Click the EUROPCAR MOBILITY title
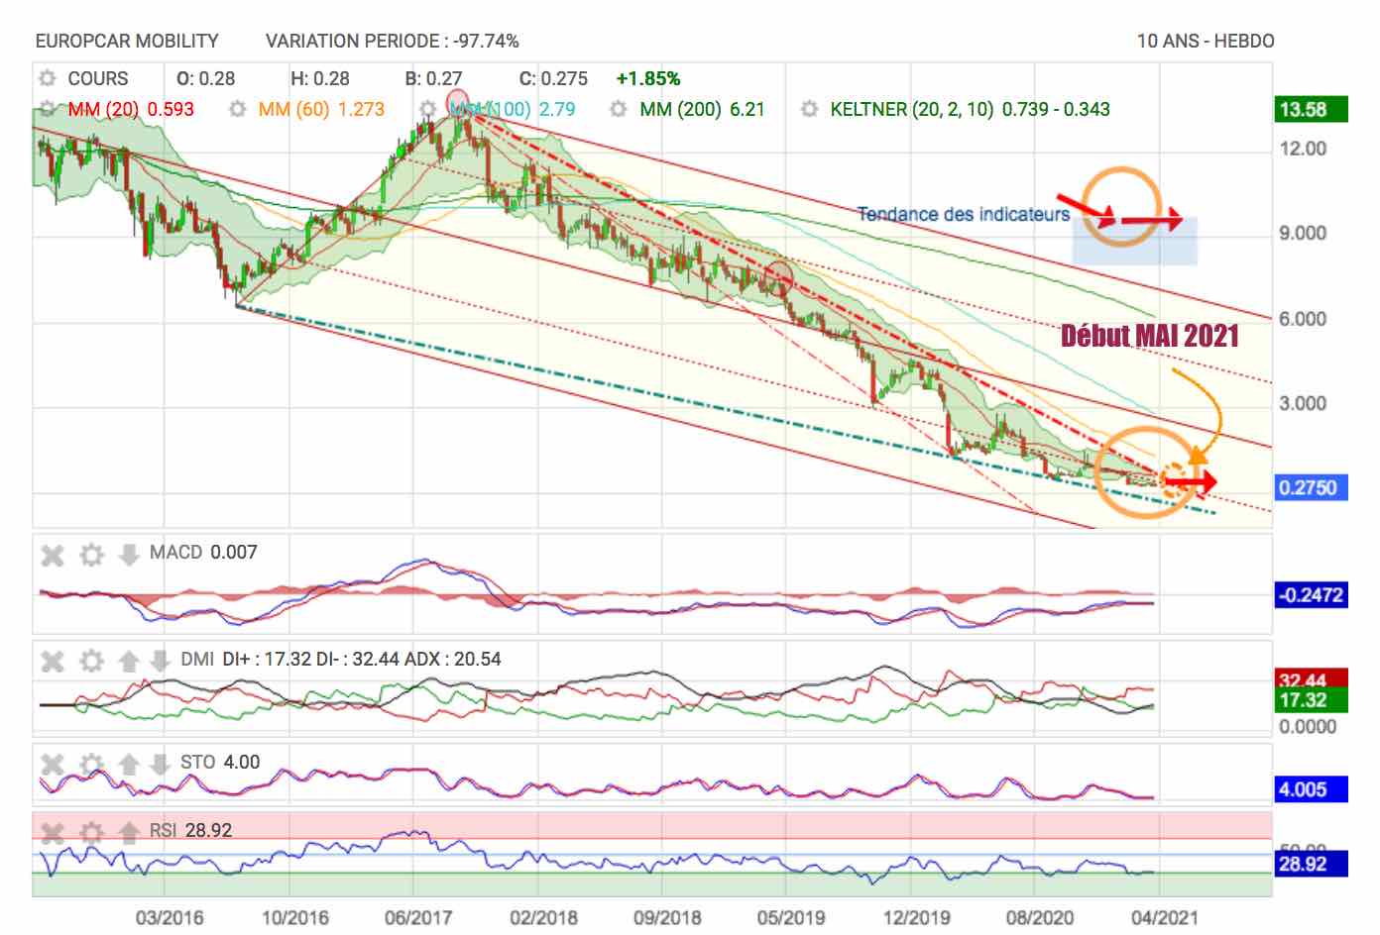Viewport: 1380px width, 935px height. (127, 41)
